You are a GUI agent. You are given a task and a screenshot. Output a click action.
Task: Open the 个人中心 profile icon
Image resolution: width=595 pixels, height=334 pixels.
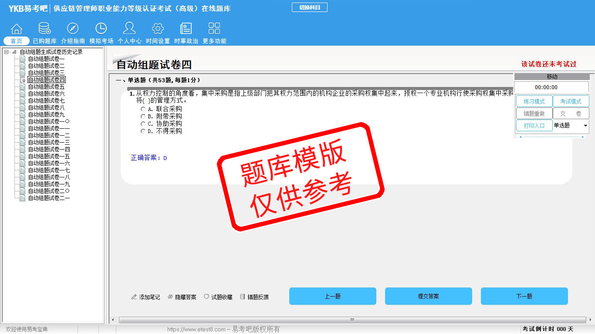pos(129,29)
